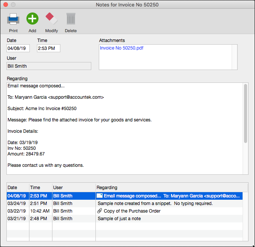The width and height of the screenshot is (255, 247).
Task: Select the 'Sample of just a note' row
Action: [x=124, y=219]
